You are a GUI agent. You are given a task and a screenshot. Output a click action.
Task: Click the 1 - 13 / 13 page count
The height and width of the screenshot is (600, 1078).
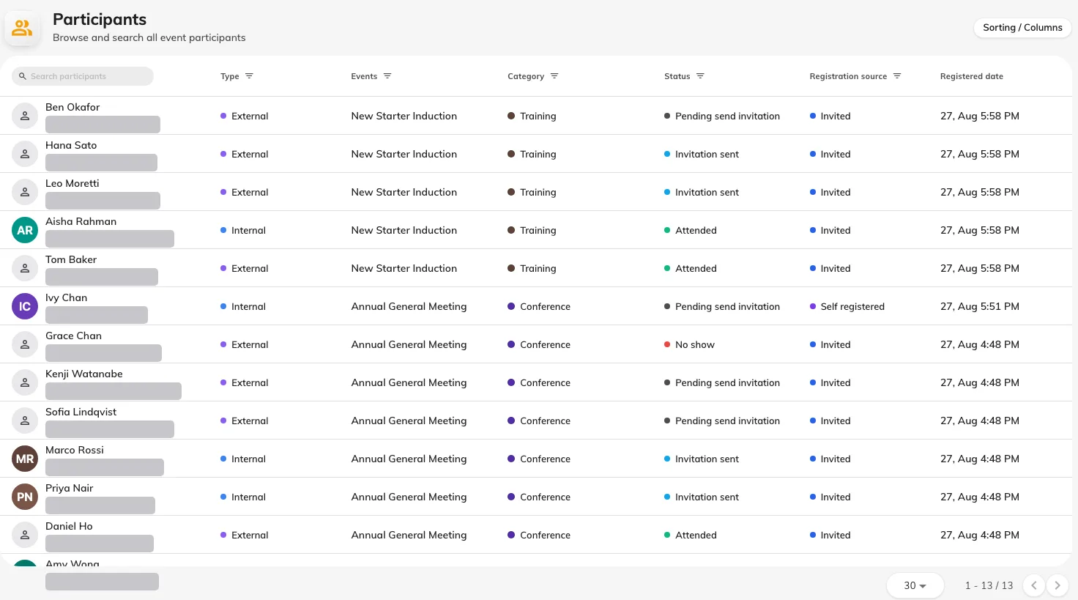[x=989, y=585]
